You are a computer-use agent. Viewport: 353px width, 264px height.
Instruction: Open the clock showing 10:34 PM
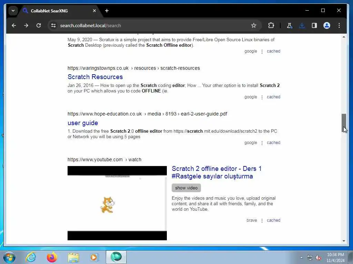pos(335,257)
